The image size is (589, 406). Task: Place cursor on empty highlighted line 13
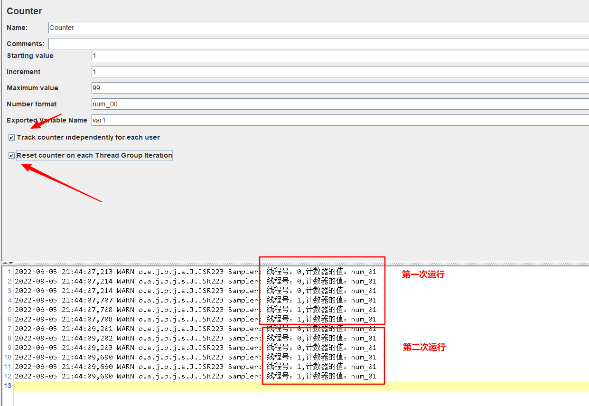click(x=285, y=386)
